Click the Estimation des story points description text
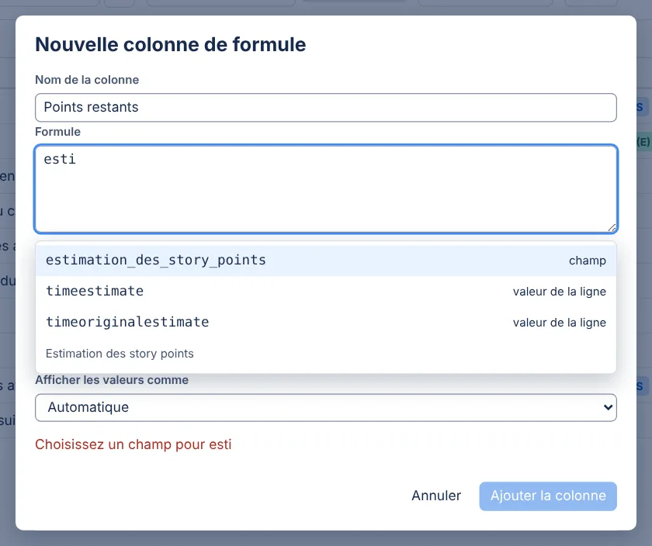This screenshot has height=546, width=652. tap(120, 354)
